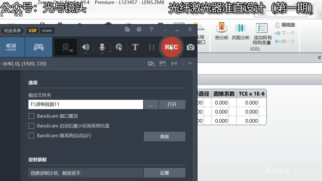Collapse the Bandicam panel with chevron

[190, 64]
